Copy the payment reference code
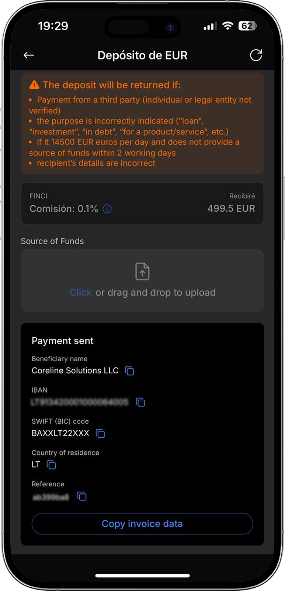 pyautogui.click(x=82, y=496)
